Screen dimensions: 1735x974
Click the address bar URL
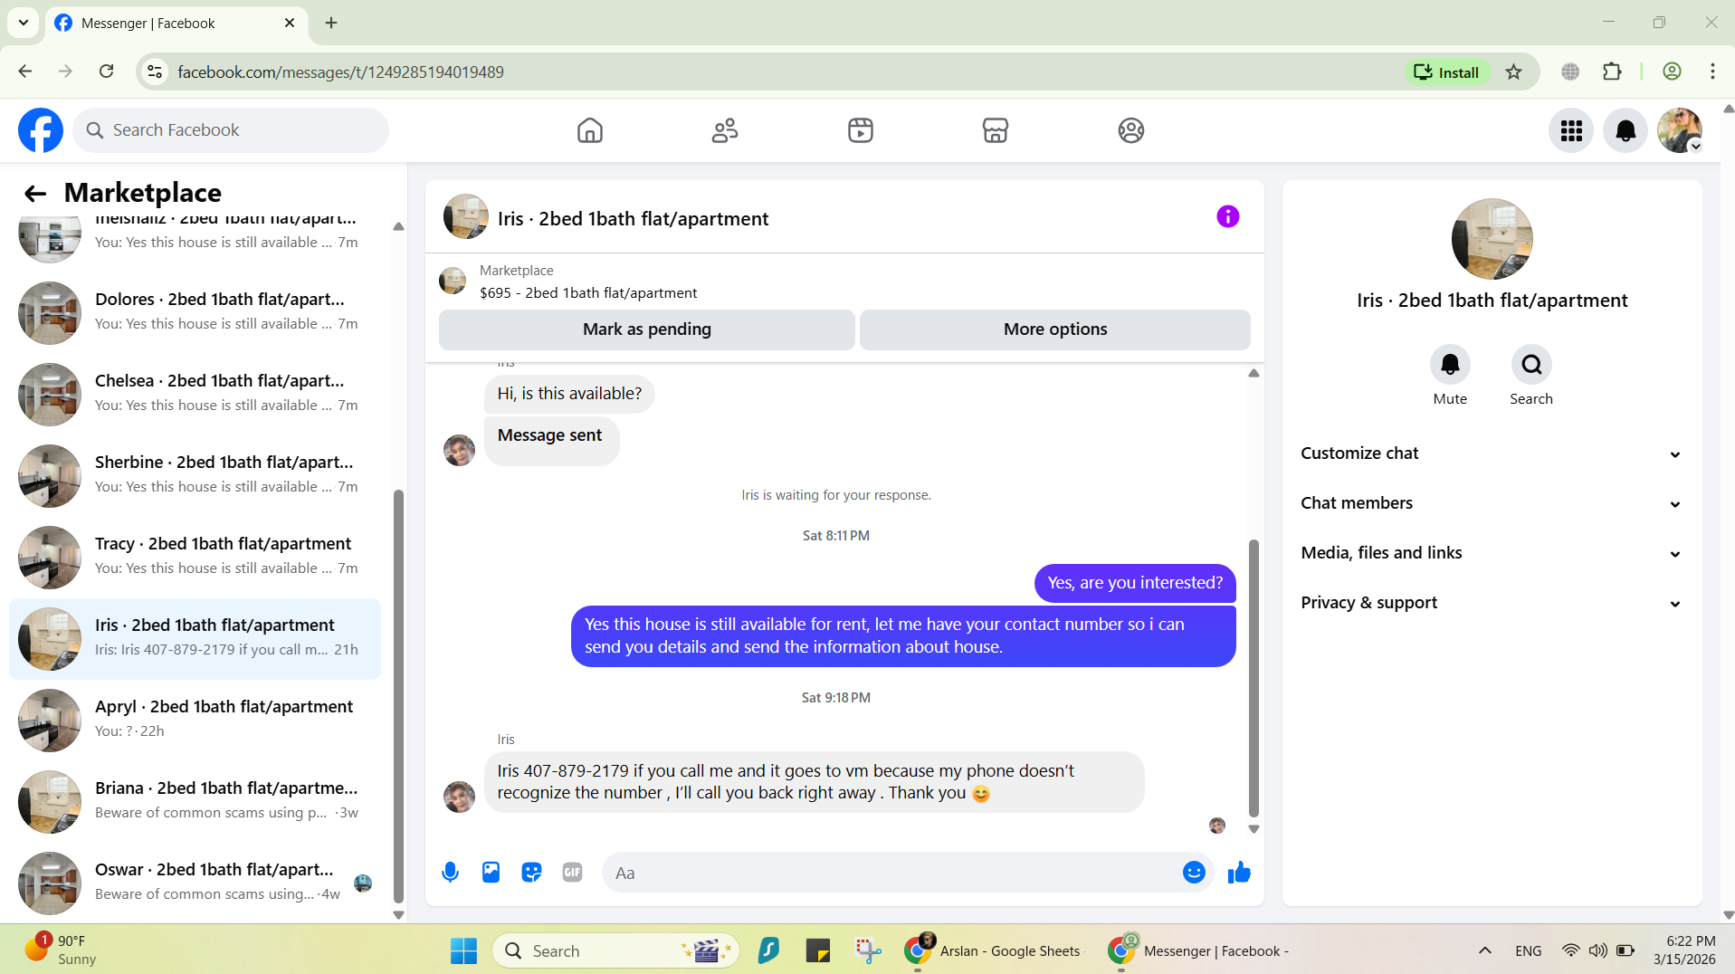click(340, 72)
